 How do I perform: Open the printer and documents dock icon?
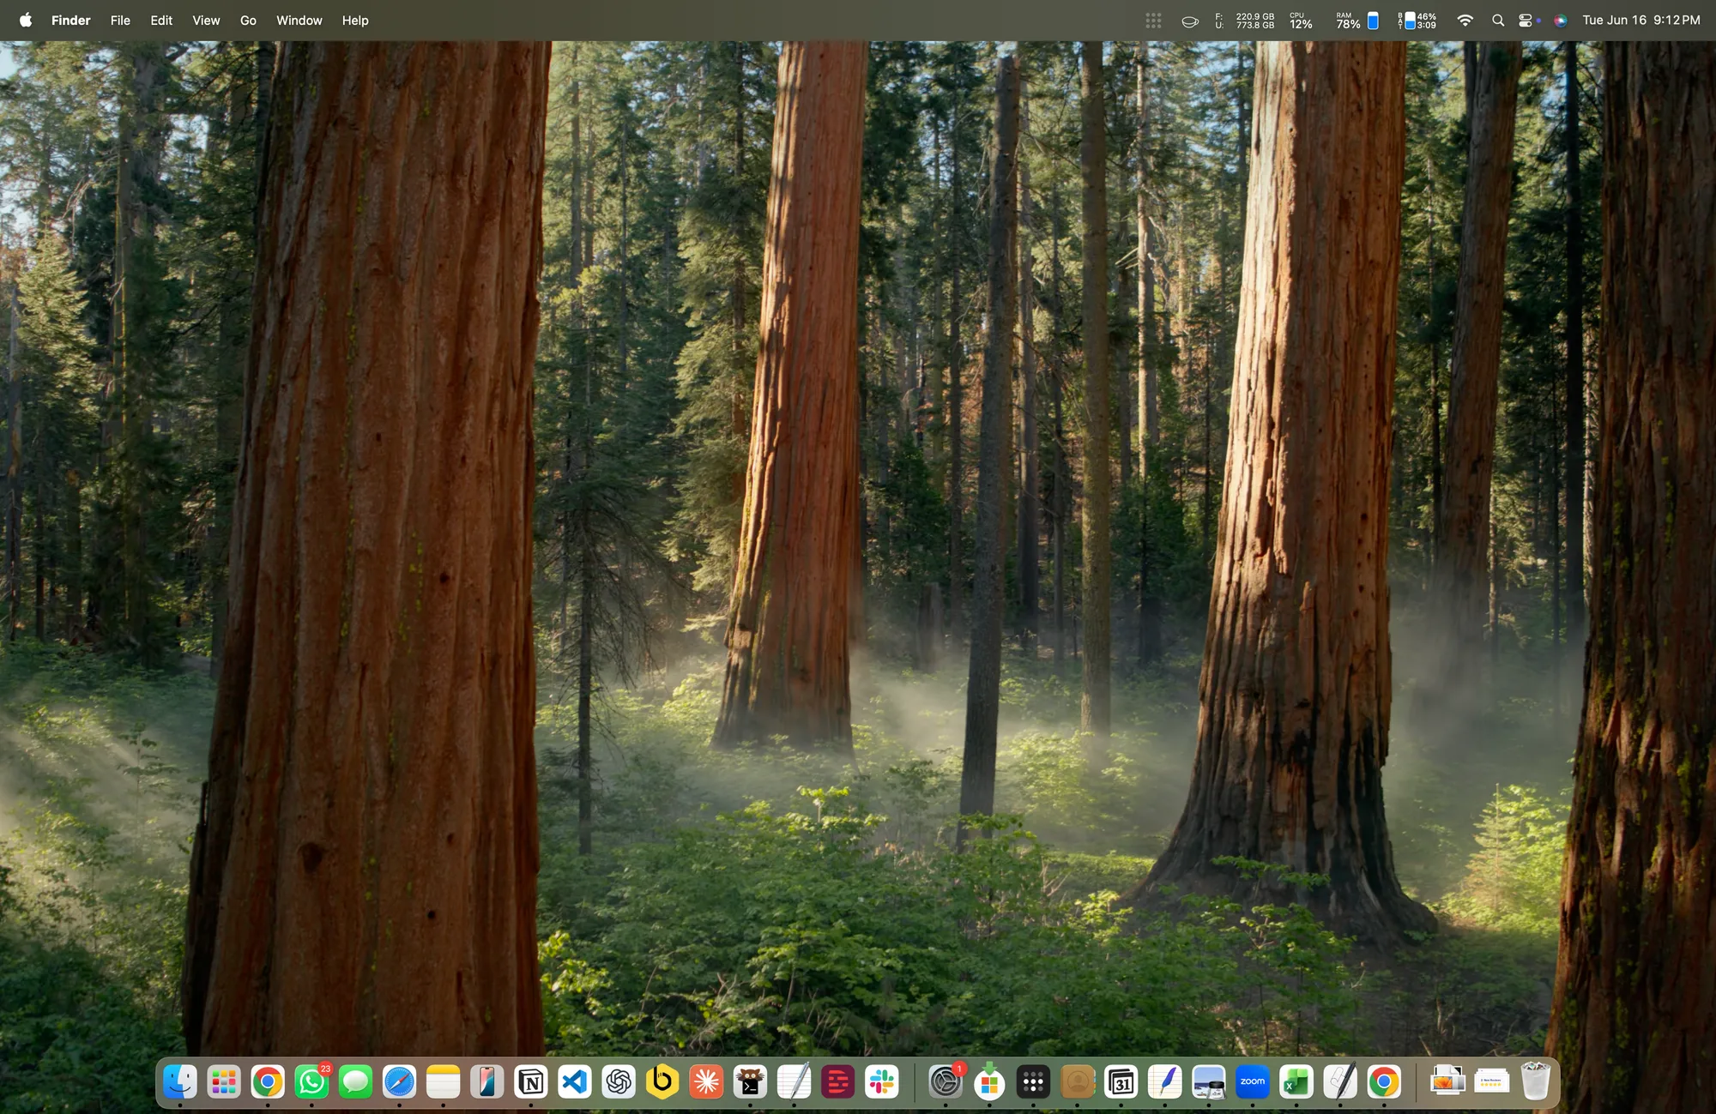[x=1447, y=1082]
